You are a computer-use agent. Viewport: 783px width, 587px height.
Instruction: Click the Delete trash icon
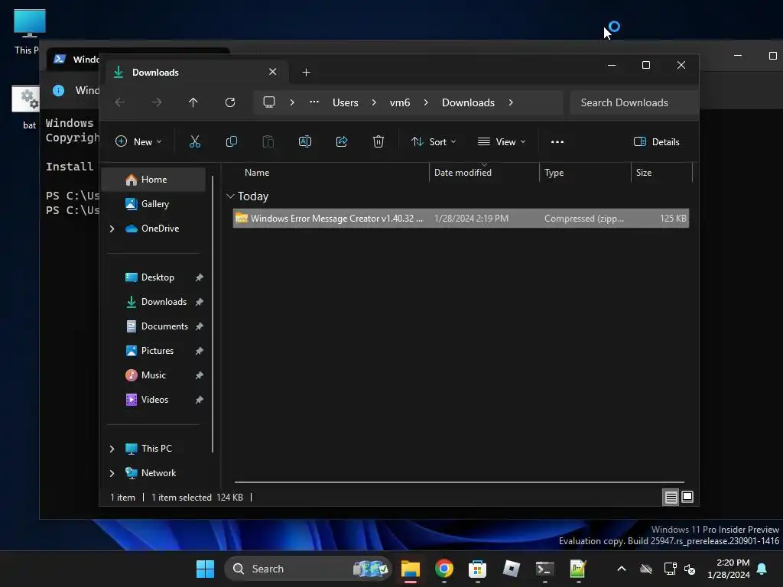point(379,141)
